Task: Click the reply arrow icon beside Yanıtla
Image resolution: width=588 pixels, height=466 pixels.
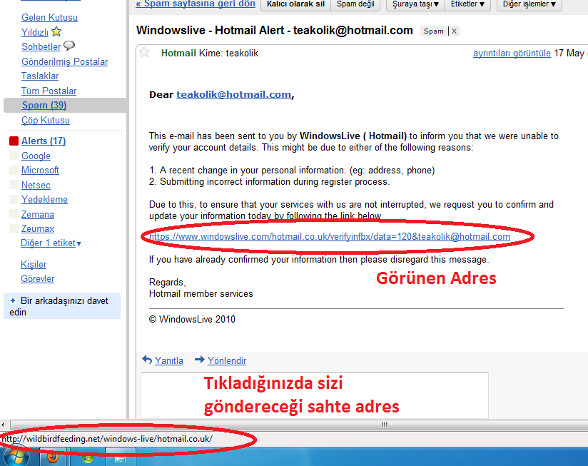Action: 147,360
